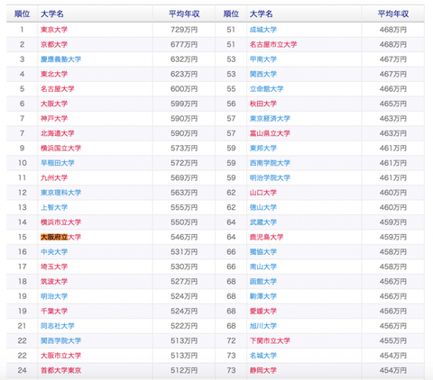Viewport: 433px width, 380px height.
Task: Click the 729万円 salary cell
Action: [184, 30]
